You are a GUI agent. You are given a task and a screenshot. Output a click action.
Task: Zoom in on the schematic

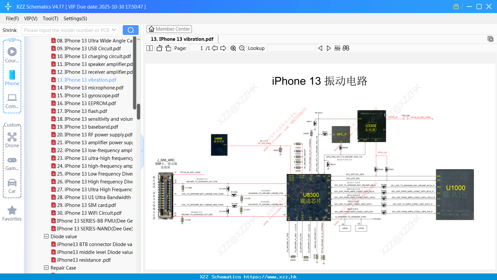[233, 48]
